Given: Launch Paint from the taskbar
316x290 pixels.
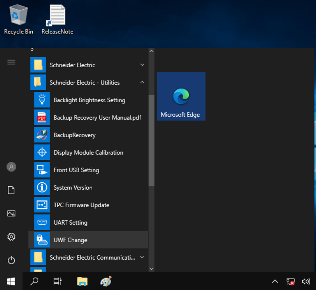Looking at the screenshot, I should coord(106,281).
